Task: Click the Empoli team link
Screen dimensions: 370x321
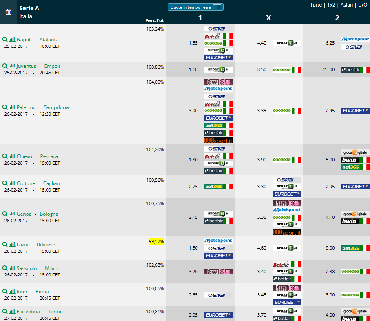Action: pos(52,66)
